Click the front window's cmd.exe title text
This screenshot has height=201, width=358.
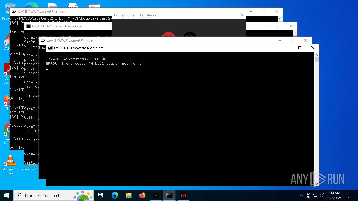79,48
